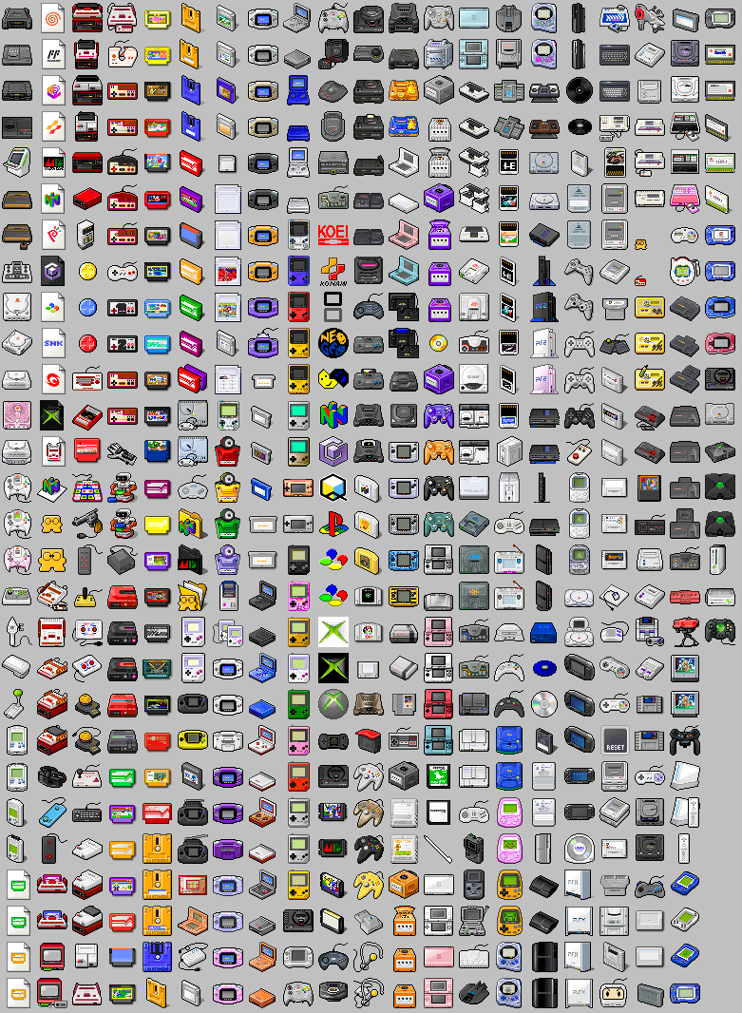This screenshot has height=1013, width=742.
Task: Open the NEO GEO logo icon
Action: coord(333,342)
